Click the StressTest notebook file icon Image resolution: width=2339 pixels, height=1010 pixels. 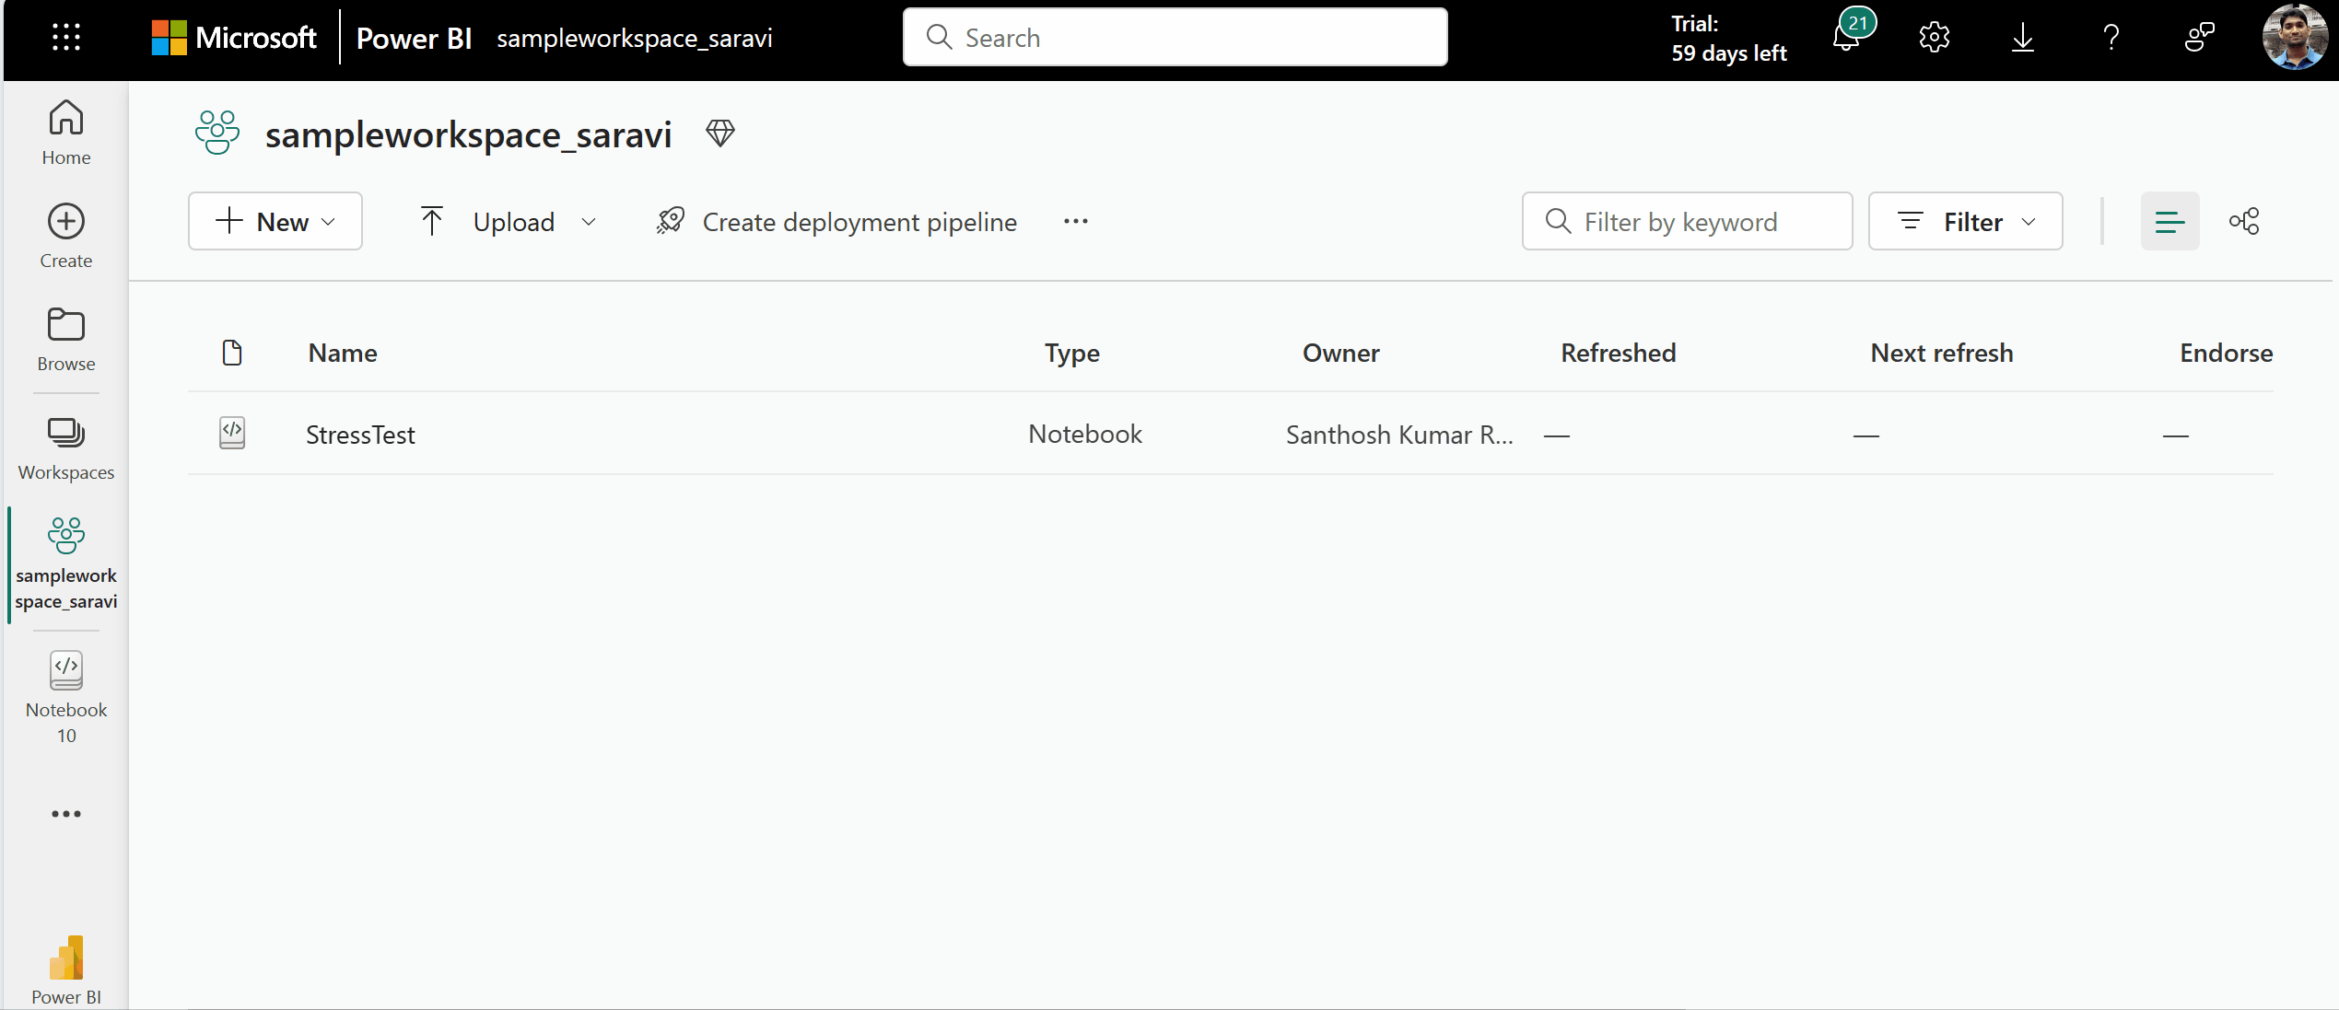tap(231, 433)
